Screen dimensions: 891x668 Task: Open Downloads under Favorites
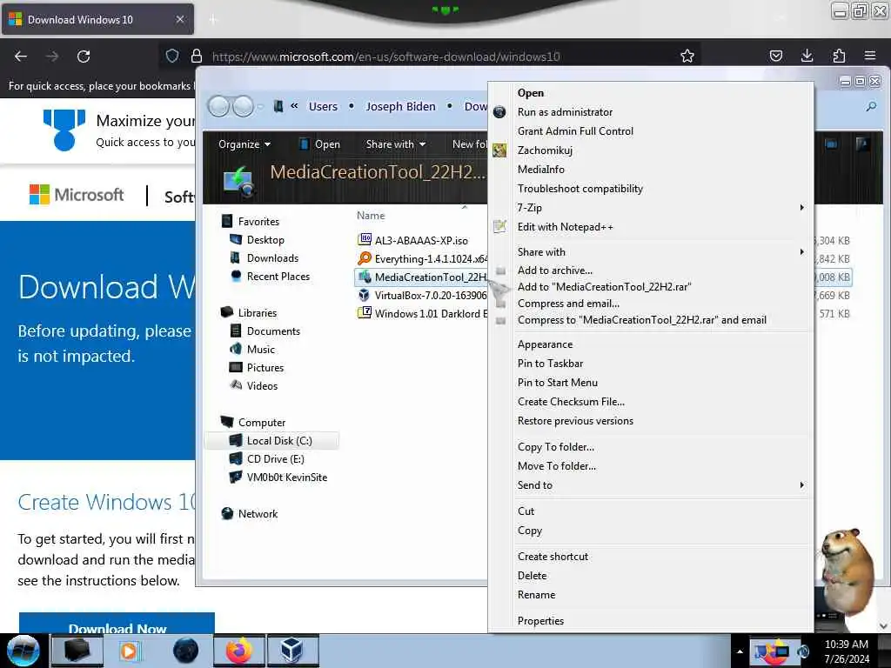[272, 257]
